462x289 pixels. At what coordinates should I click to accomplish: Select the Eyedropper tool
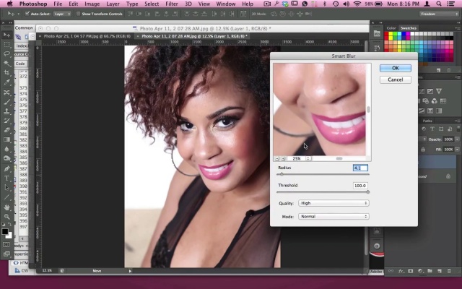[6, 82]
